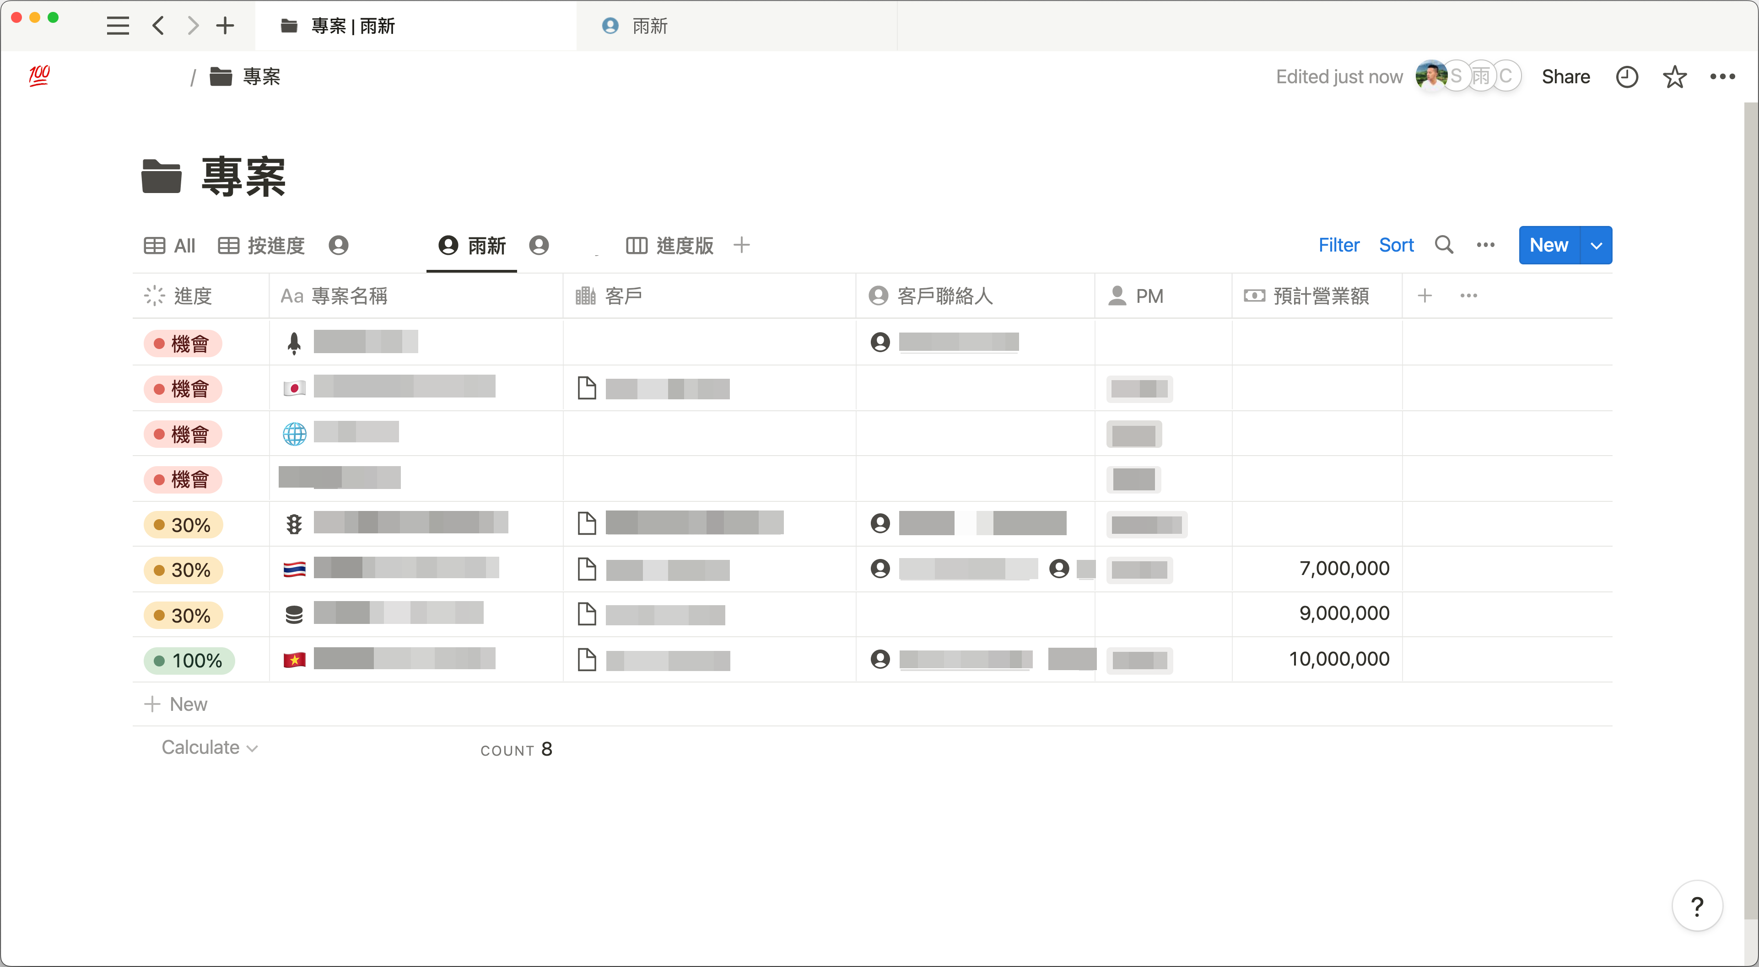Open the Sort option
This screenshot has height=967, width=1759.
pyautogui.click(x=1397, y=245)
